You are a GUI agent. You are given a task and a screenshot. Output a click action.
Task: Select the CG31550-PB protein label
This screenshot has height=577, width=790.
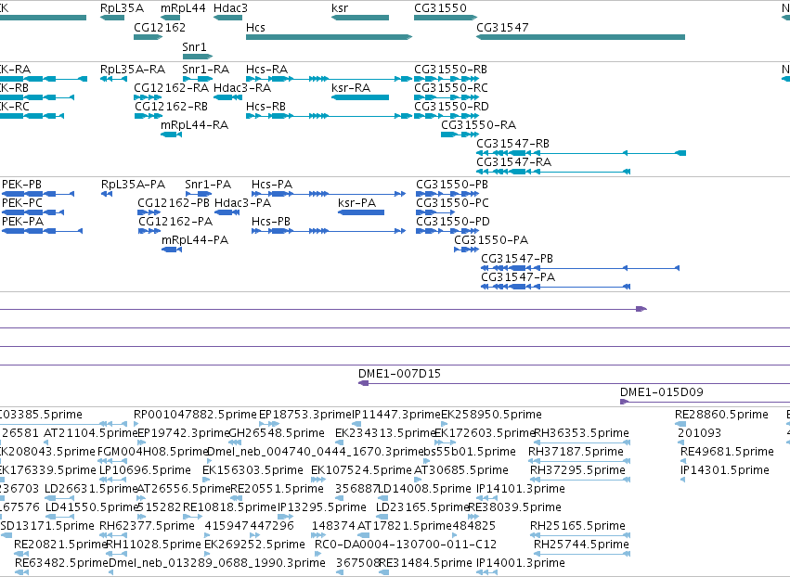(x=452, y=185)
